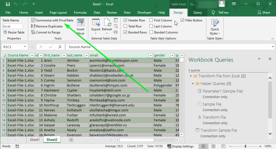The width and height of the screenshot is (276, 149).
Task: Enable the Banded Columns checkbox
Action: tap(151, 32)
